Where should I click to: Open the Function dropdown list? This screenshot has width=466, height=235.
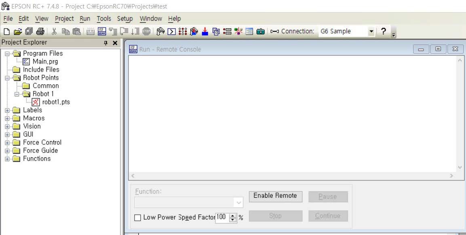238,203
